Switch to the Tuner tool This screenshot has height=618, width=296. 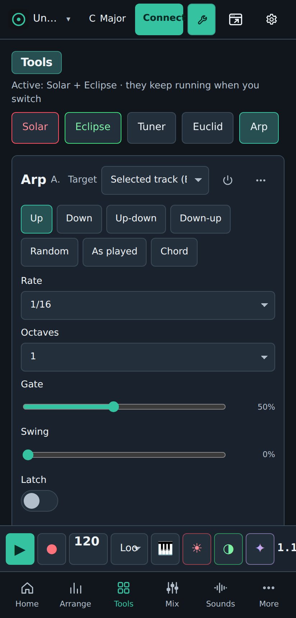click(x=152, y=128)
